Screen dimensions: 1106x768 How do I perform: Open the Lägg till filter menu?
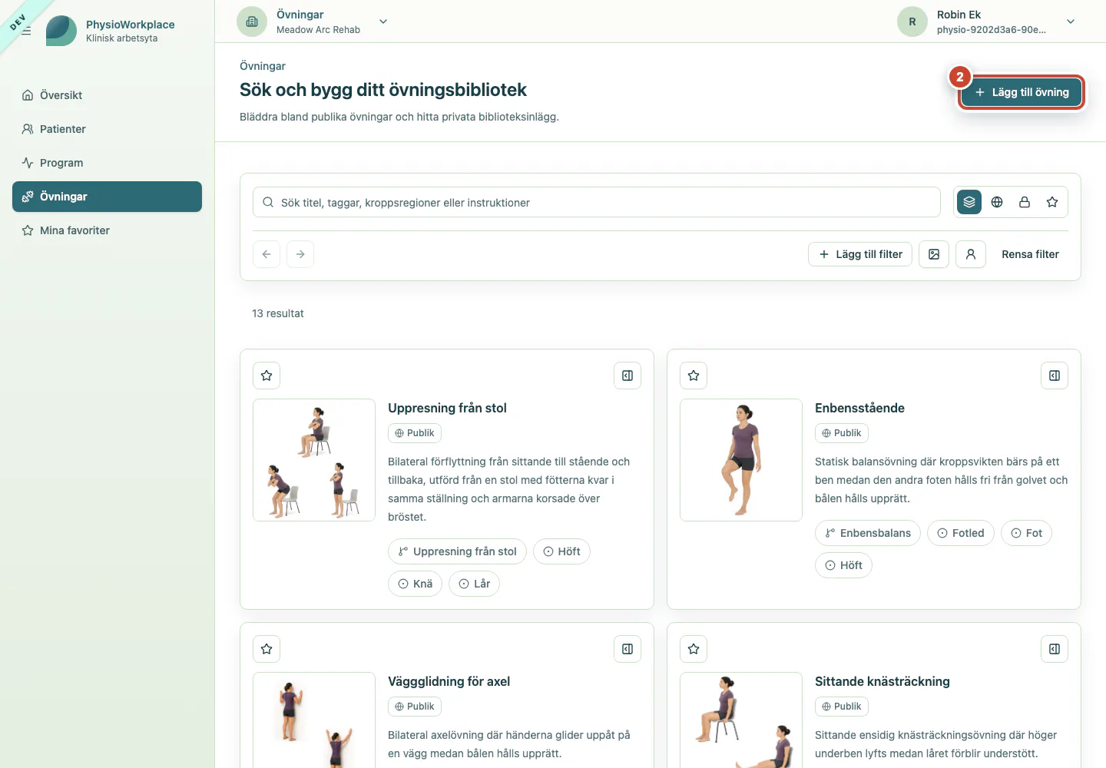click(860, 254)
